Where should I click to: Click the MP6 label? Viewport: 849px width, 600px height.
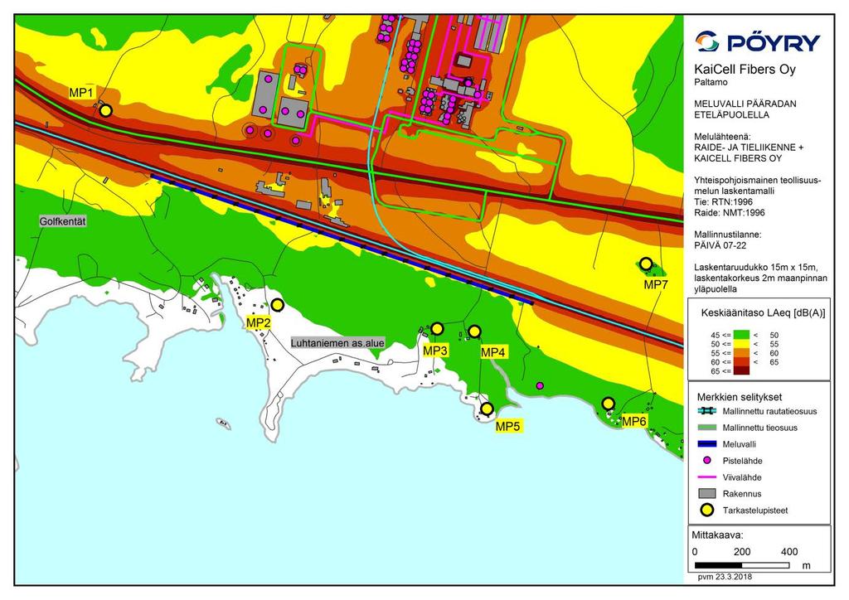click(x=634, y=421)
